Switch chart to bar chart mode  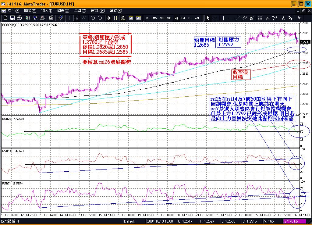(x=70, y=18)
